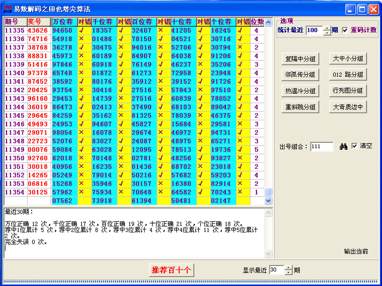This screenshot has width=382, height=286.
Task: Click the statistics text area scrollbar down arrow
Action: [268, 254]
